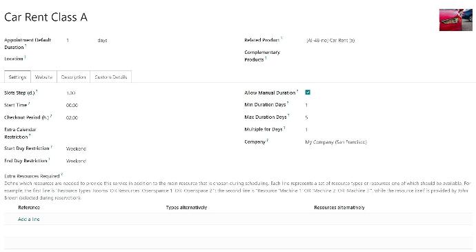The width and height of the screenshot is (476, 252).
Task: Open the Related Product field
Action: coord(330,40)
